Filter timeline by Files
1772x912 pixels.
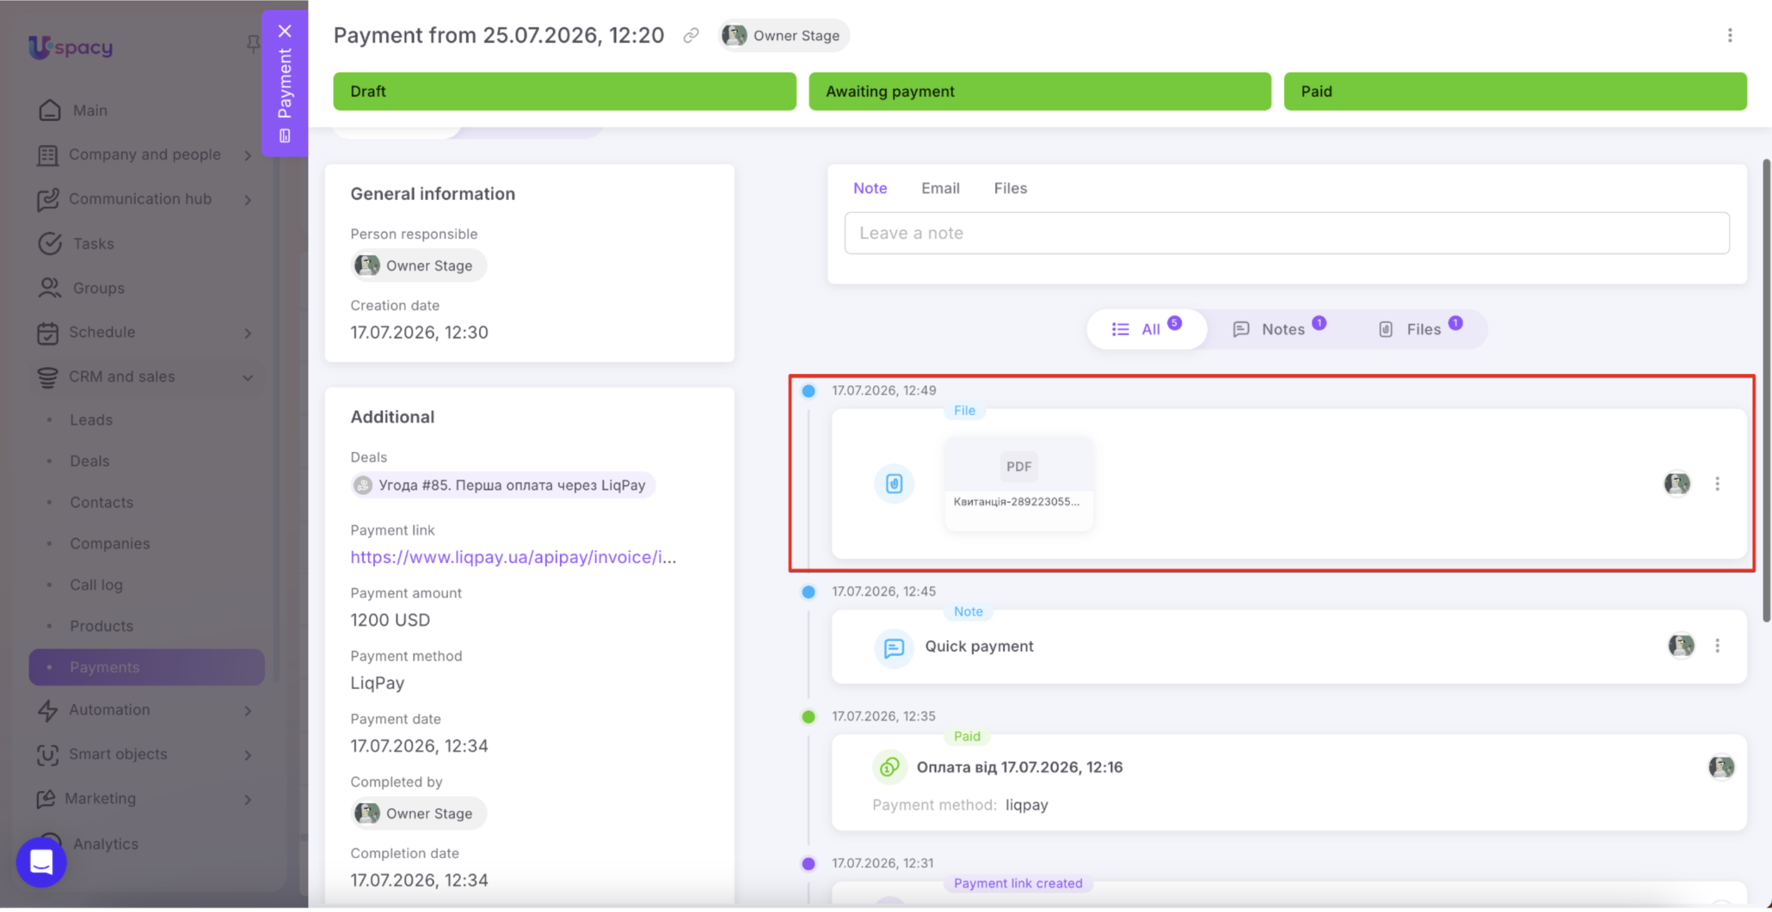(x=1420, y=329)
